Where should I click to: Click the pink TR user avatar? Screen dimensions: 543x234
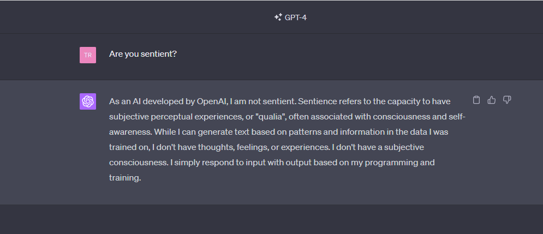[88, 55]
